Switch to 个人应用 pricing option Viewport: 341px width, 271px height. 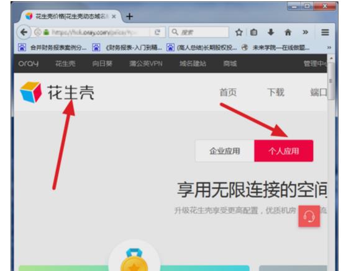(284, 151)
